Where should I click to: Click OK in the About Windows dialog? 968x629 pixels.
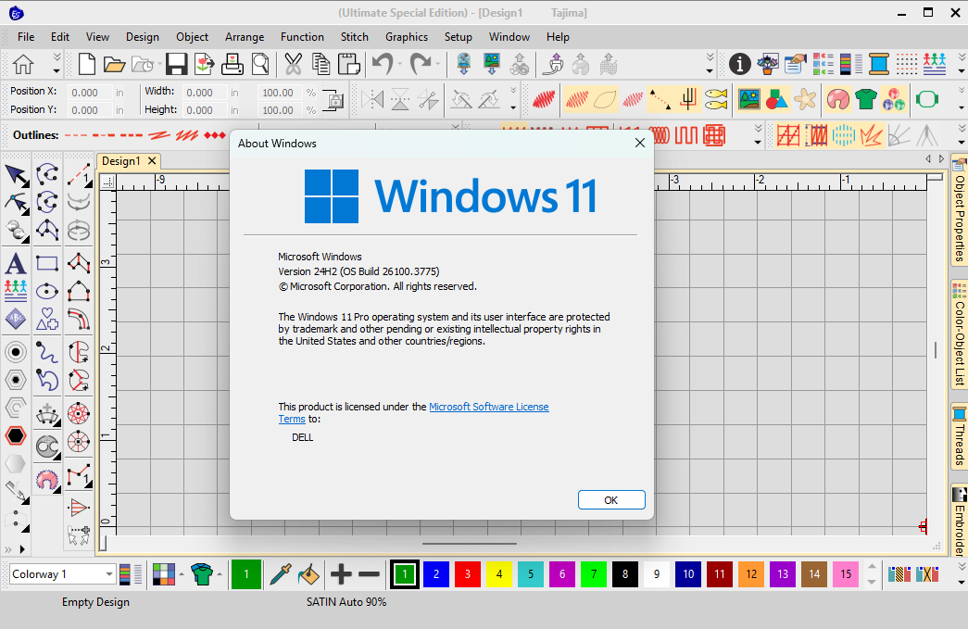610,499
